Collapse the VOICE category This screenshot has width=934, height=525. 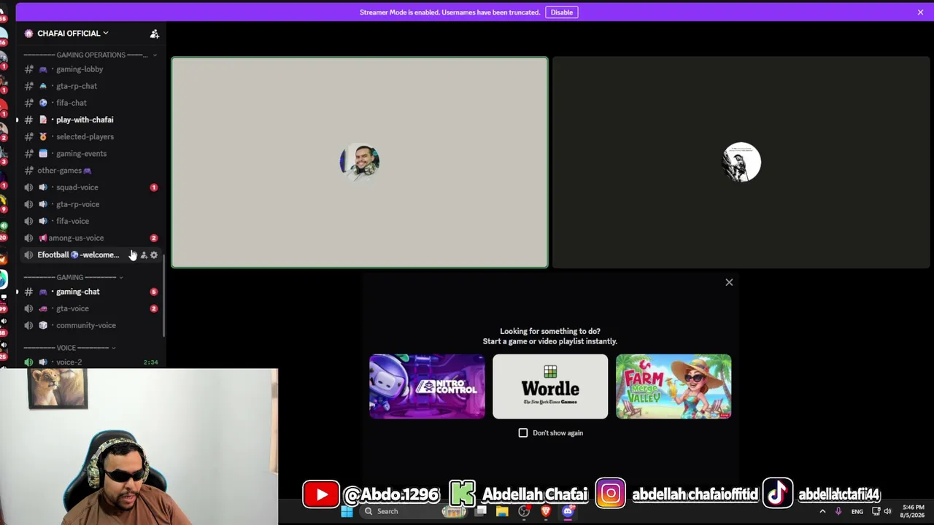click(x=70, y=348)
